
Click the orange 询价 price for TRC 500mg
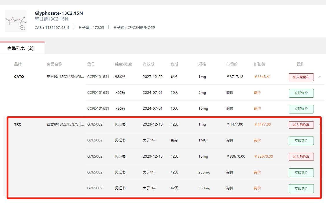click(x=258, y=188)
